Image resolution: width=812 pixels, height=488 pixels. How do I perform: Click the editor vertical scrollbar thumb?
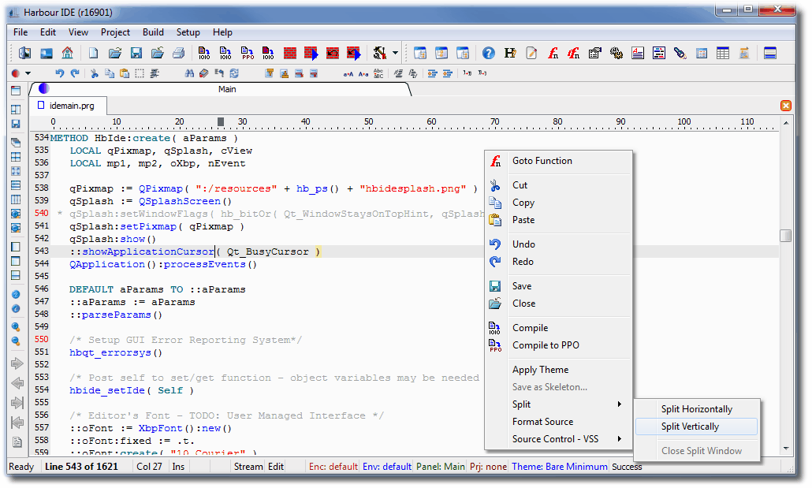coord(785,236)
